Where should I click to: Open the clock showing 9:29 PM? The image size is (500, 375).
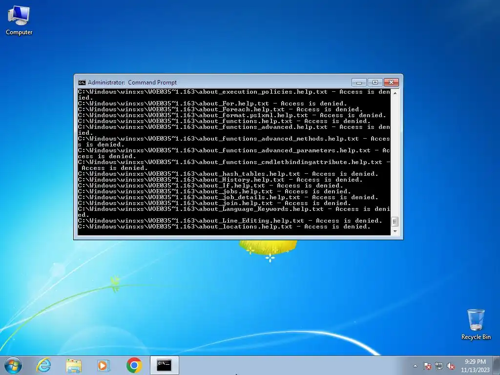coord(475,366)
